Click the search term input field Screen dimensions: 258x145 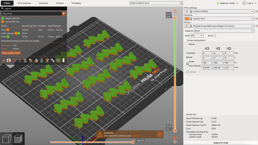[154, 3]
